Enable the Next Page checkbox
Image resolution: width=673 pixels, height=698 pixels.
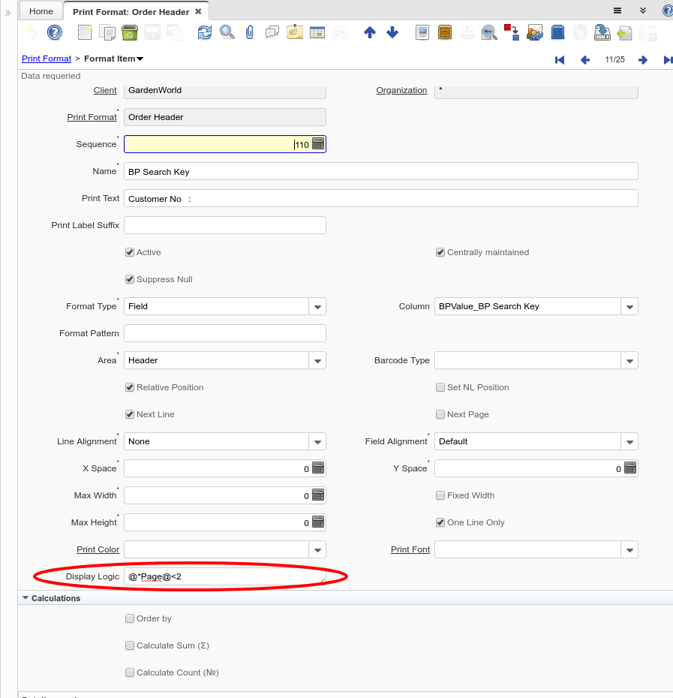[x=440, y=414]
